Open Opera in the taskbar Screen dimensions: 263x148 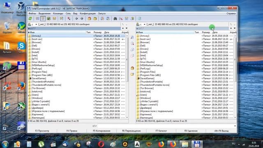[101, 144]
